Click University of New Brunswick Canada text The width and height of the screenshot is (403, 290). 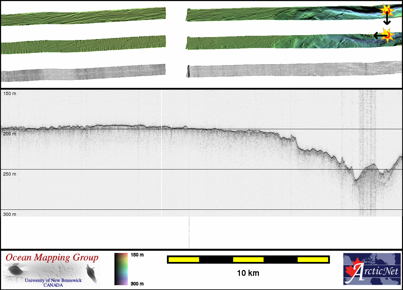(x=53, y=283)
